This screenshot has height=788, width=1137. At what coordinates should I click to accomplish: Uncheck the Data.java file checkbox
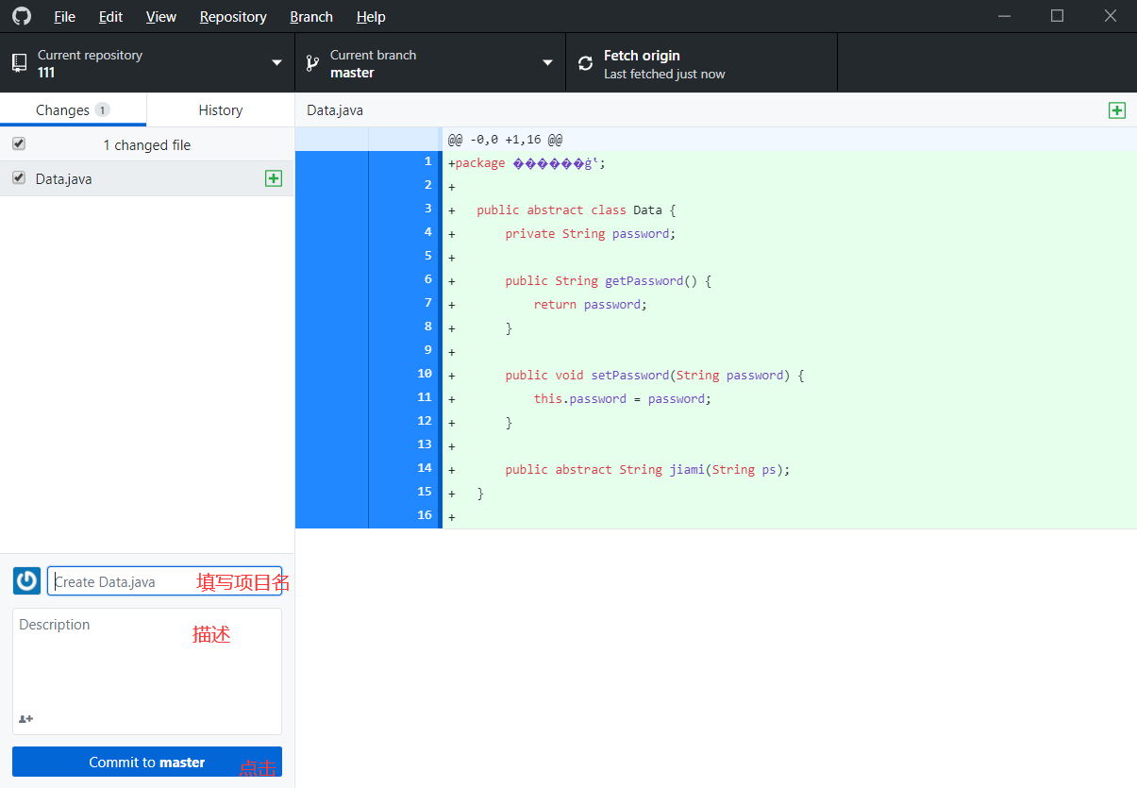click(x=18, y=177)
